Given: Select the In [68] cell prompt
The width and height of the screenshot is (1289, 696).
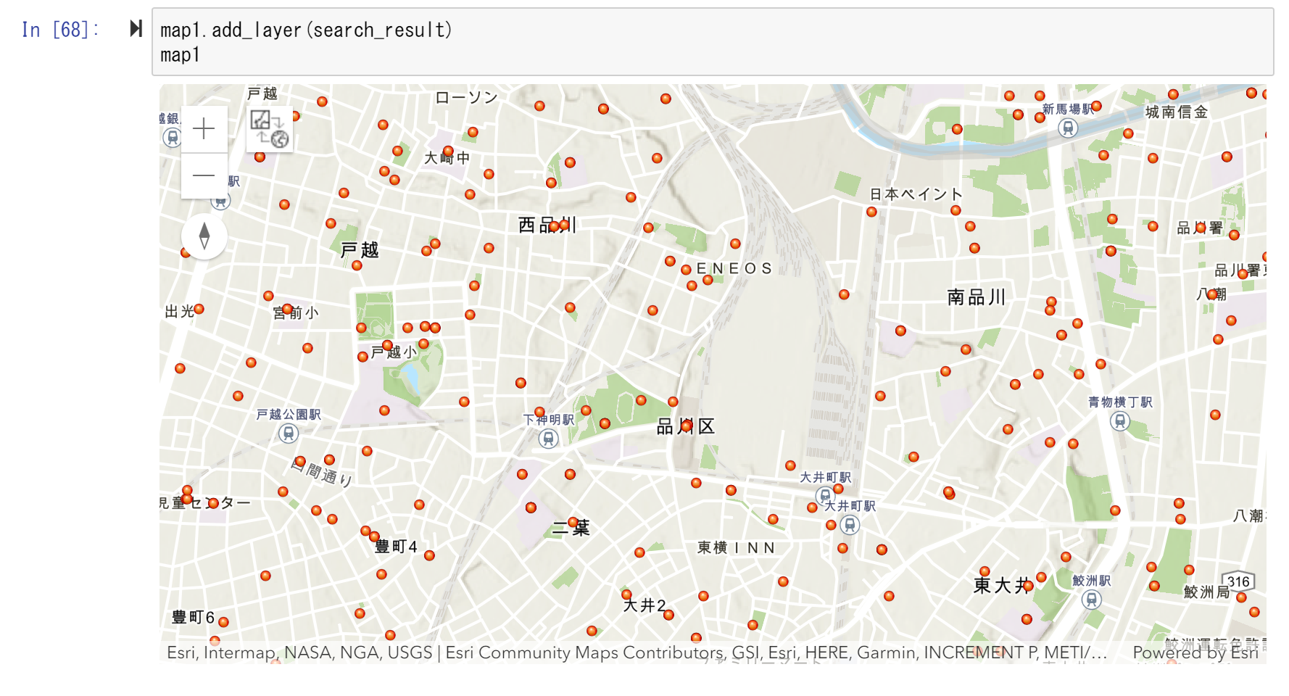Looking at the screenshot, I should [60, 30].
